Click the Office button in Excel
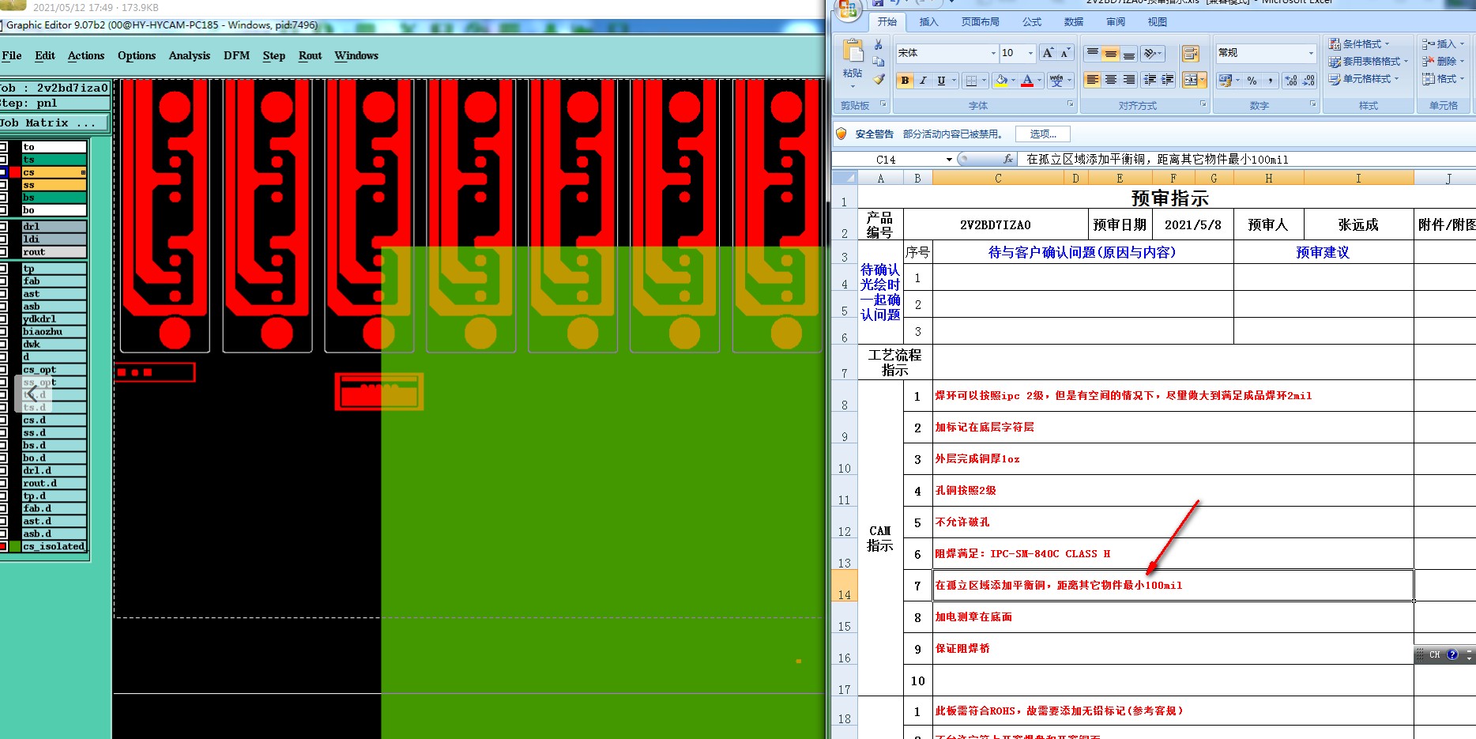This screenshot has height=739, width=1476. coord(848,9)
